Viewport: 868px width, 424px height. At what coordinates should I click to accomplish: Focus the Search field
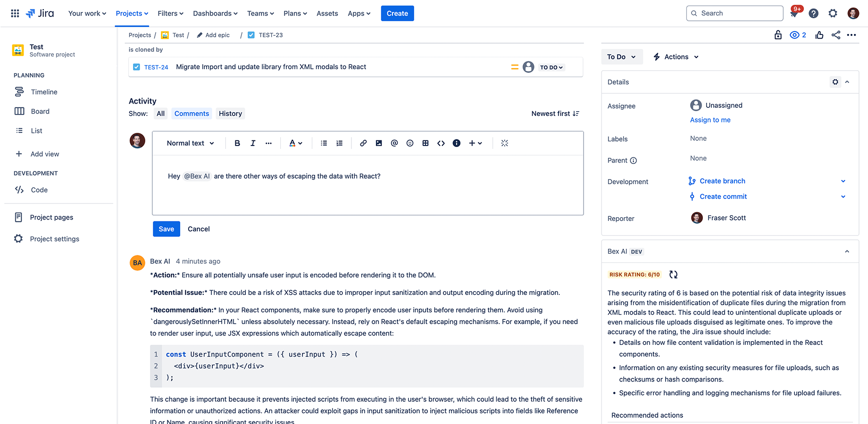734,13
